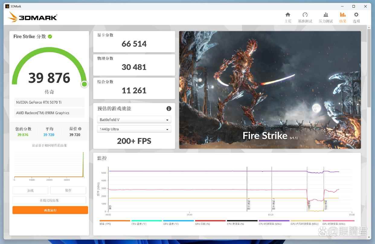The height and width of the screenshot is (244, 375).
Task: Toggle the CPU 时钟频率 (MHz) legend series
Action: tap(274, 223)
